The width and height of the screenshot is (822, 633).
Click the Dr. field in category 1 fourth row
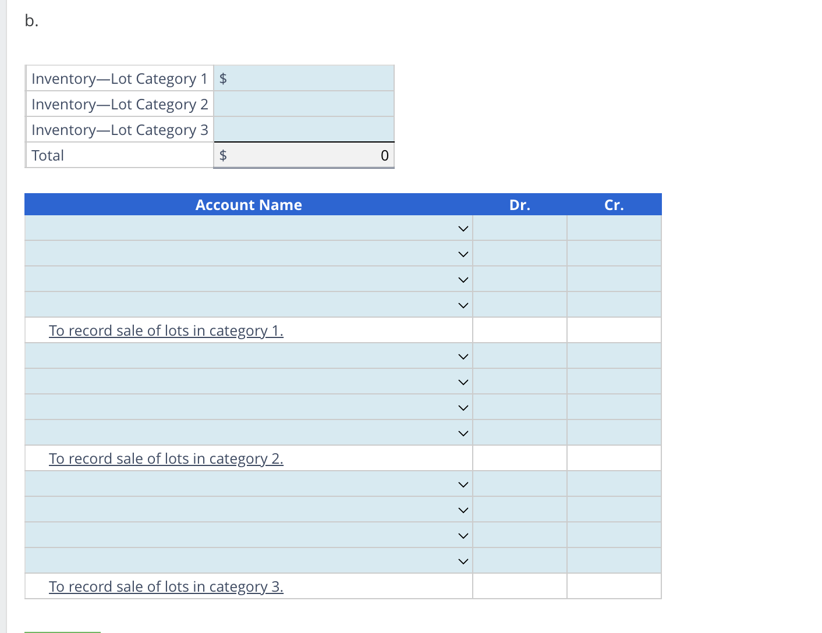tap(520, 305)
